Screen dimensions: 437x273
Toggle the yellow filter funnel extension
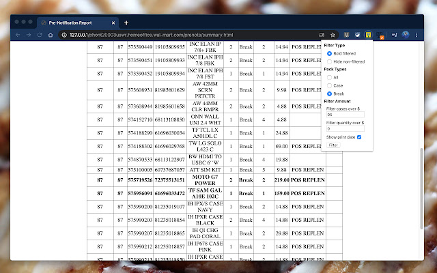click(x=369, y=35)
